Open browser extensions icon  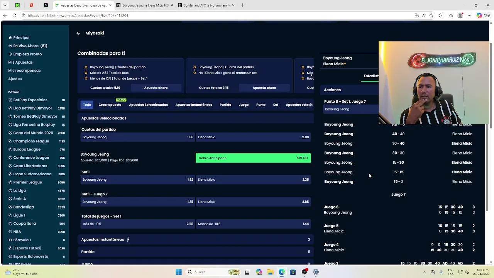tap(441, 15)
